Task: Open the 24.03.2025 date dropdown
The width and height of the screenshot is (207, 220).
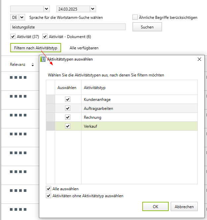Action: [92, 9]
